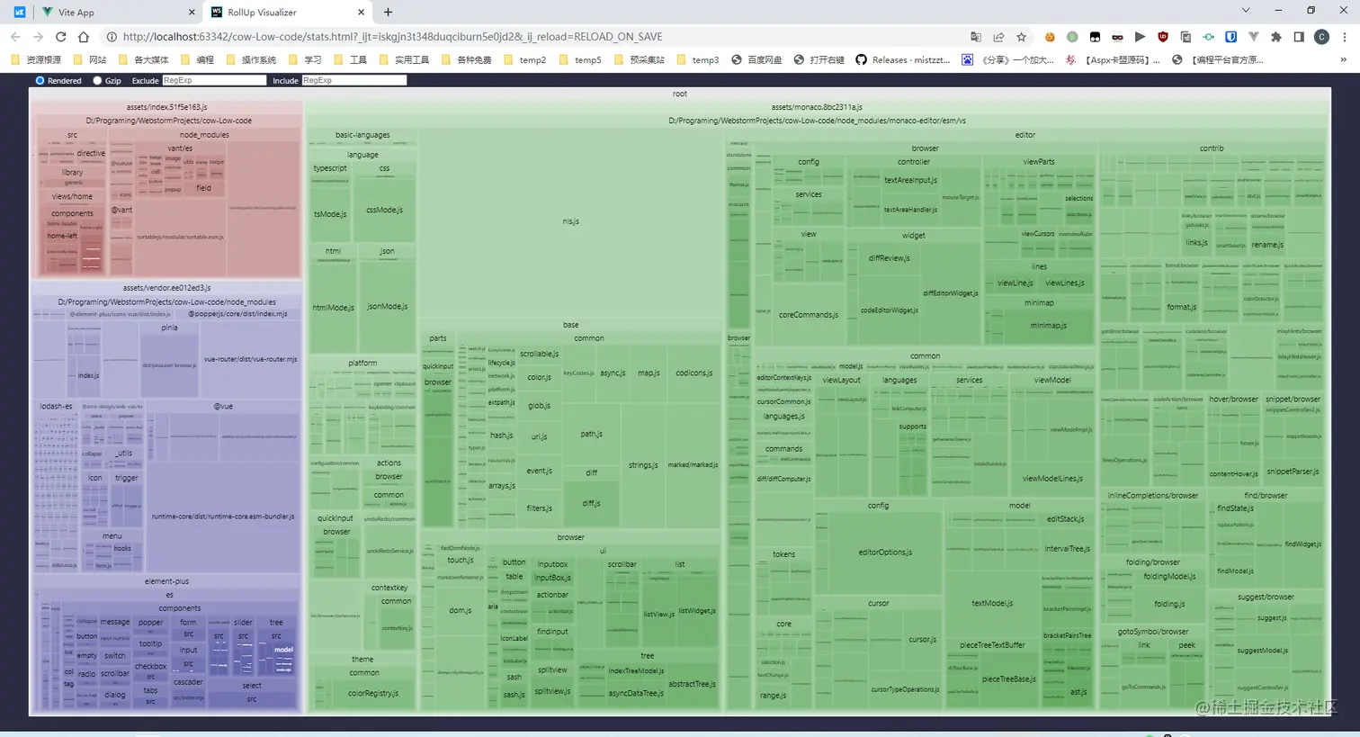Open the Bitwarden extension icon

tap(1230, 37)
